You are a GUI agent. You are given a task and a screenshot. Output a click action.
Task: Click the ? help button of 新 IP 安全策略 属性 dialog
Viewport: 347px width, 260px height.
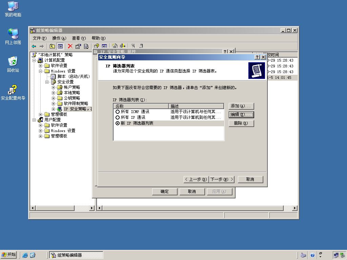(x=225, y=51)
